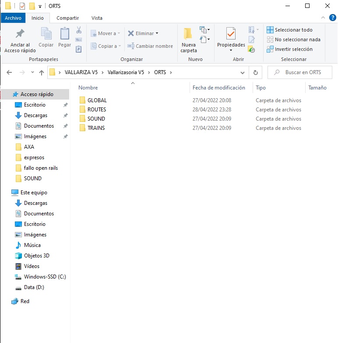Click No seleccionar nada
This screenshot has width=338, height=343.
[x=293, y=39]
